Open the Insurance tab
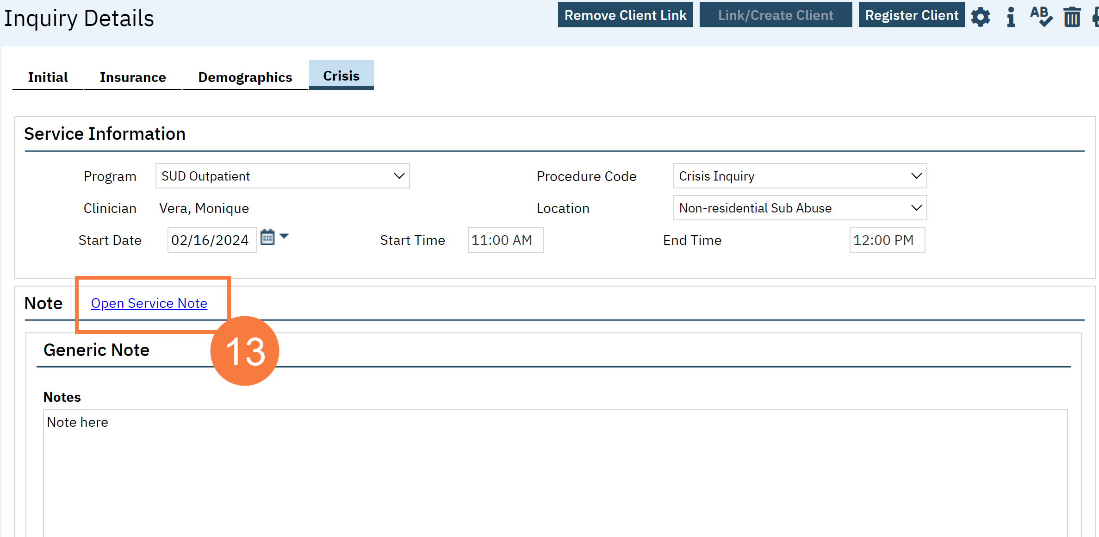Viewport: 1099px width, 537px height. tap(133, 77)
